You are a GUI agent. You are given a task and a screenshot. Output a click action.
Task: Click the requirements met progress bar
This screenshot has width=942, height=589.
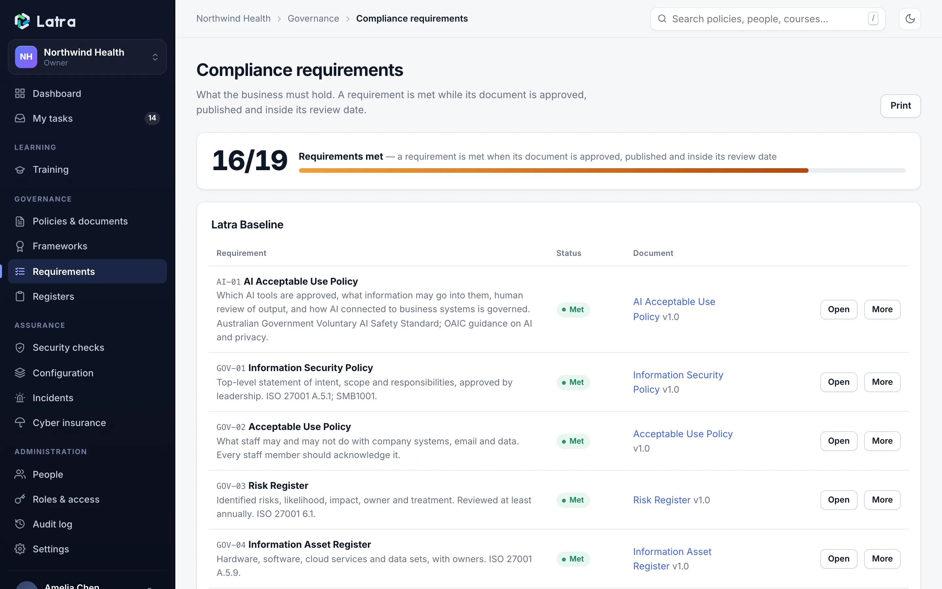(602, 170)
